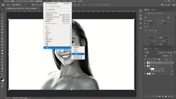Open the share icon top right
176x99 pixels.
(174, 5)
